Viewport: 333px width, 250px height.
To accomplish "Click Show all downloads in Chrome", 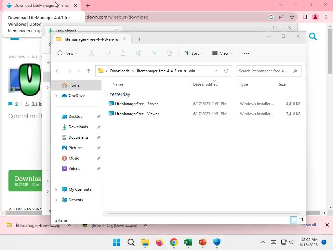I will [308, 225].
